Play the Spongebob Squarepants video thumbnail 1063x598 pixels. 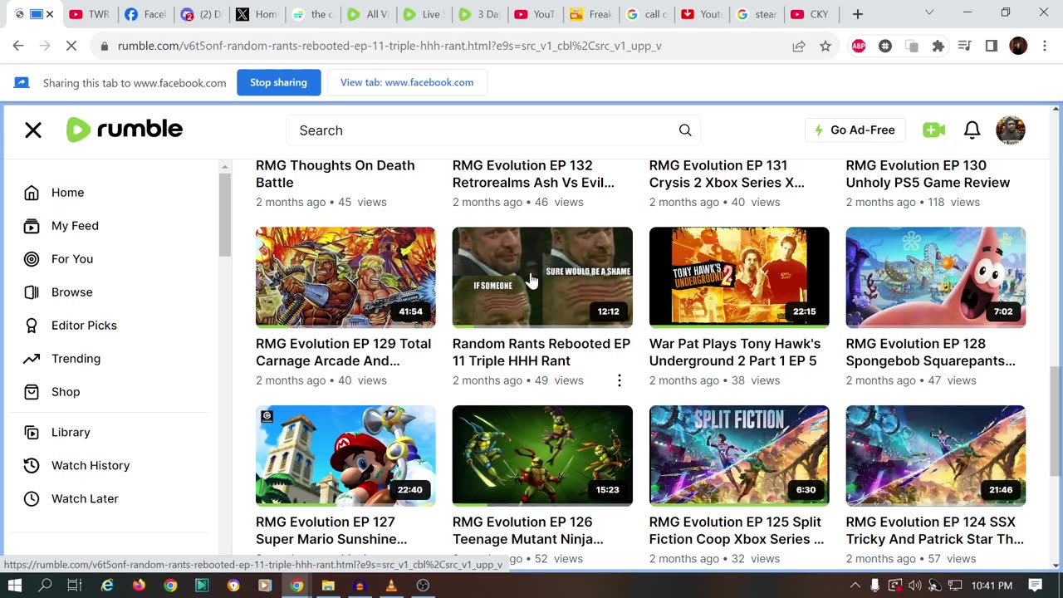[x=936, y=277]
